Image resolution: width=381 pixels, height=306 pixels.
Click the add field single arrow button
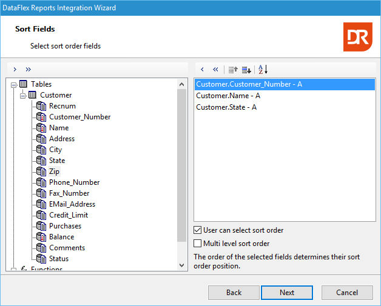(15, 70)
